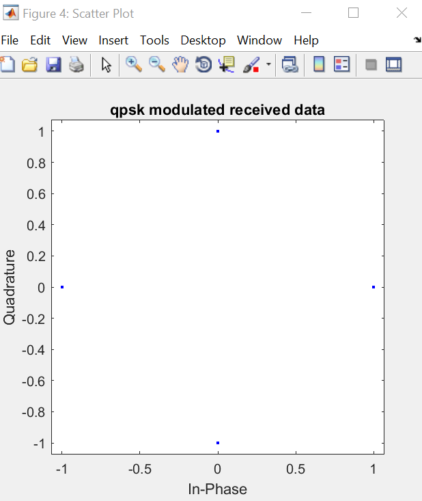Click the MATLAB logo in the title bar
422x501 pixels.
click(x=10, y=13)
